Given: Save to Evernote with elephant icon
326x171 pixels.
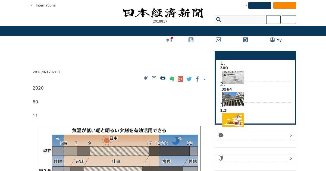Looking at the screenshot, I should coord(172,79).
